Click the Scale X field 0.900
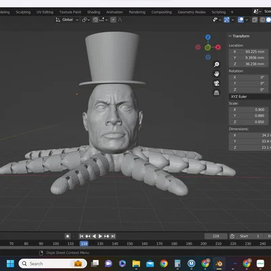The image size is (271, 271). [249, 110]
